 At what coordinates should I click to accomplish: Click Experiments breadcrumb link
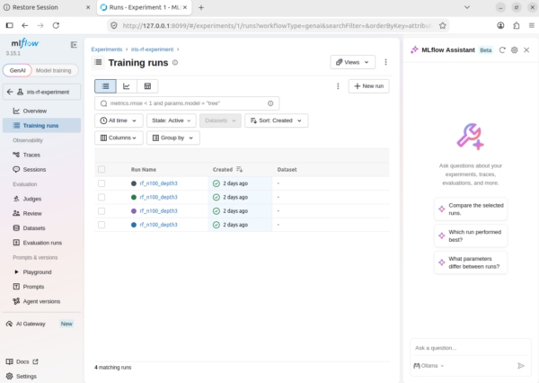tap(107, 49)
